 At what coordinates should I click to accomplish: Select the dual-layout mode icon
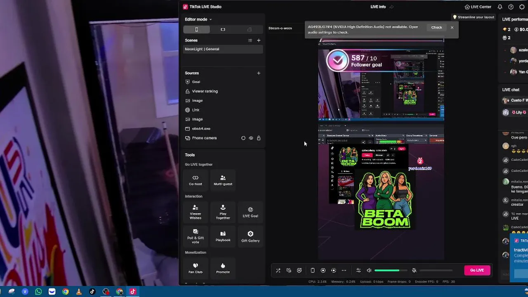[x=249, y=29]
